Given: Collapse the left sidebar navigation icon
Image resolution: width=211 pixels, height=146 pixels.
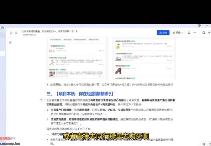Looking at the screenshot, I should pos(11,33).
